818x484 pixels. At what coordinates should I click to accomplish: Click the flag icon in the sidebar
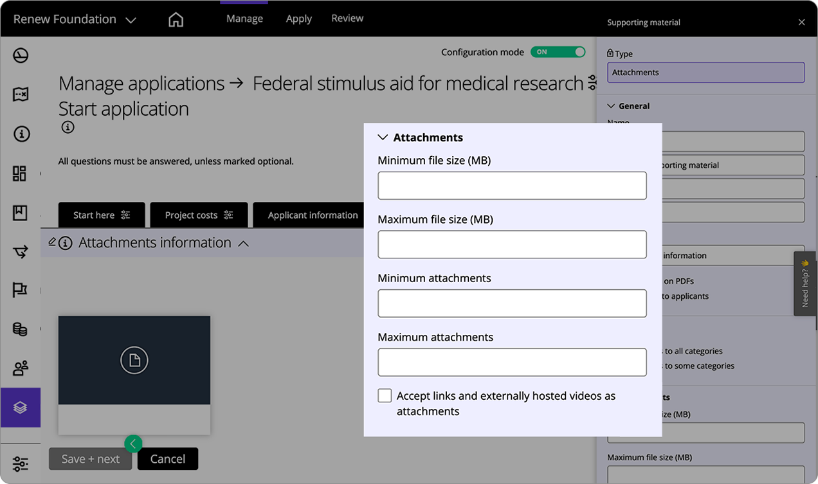[21, 290]
